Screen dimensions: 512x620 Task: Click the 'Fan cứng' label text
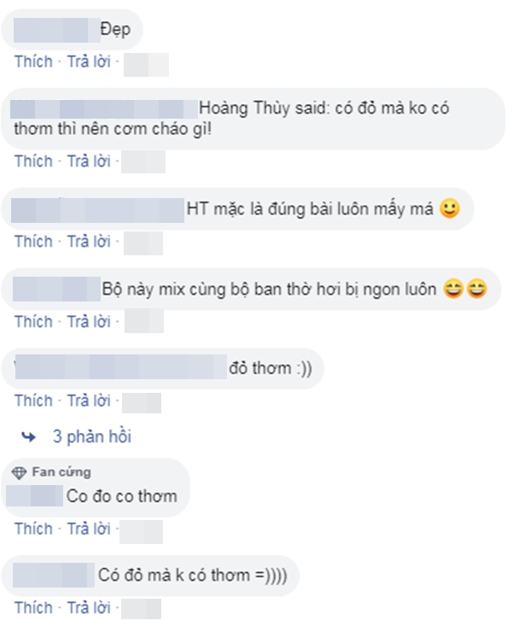pyautogui.click(x=61, y=472)
